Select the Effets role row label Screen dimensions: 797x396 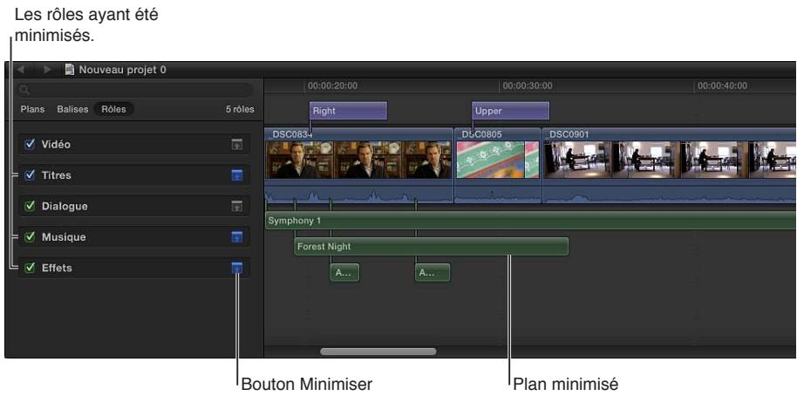pyautogui.click(x=57, y=268)
